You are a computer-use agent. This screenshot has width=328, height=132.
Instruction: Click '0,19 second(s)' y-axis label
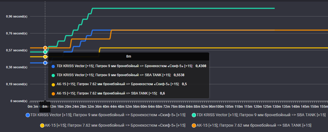(16, 84)
